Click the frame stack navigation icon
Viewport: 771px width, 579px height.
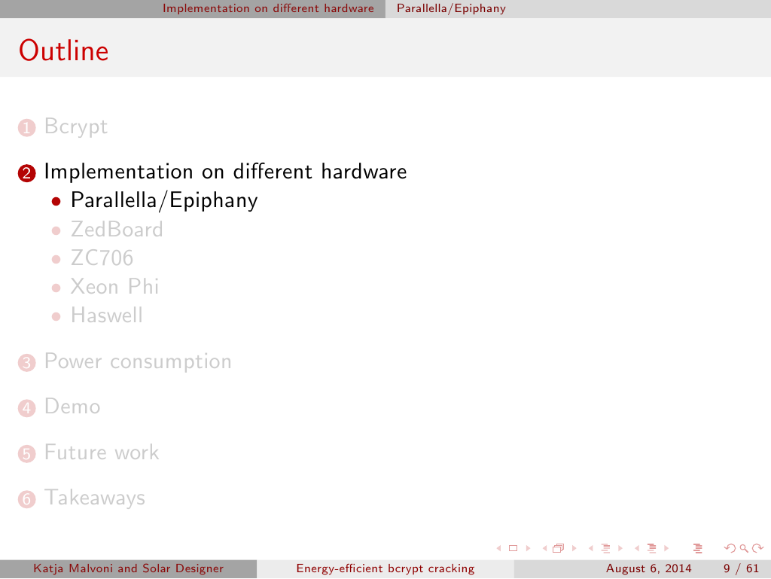tap(558, 548)
